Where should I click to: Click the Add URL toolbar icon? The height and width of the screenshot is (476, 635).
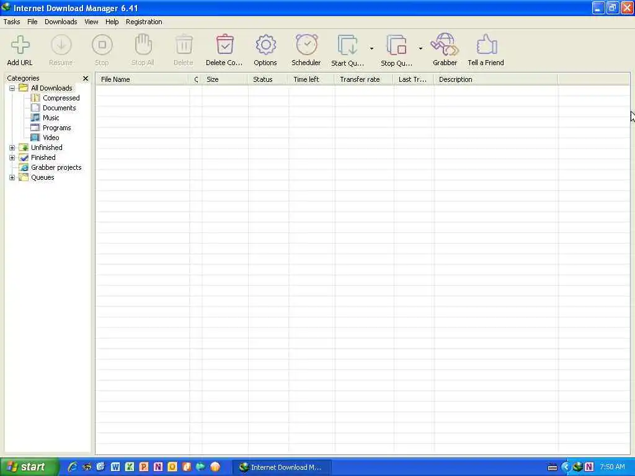20,45
